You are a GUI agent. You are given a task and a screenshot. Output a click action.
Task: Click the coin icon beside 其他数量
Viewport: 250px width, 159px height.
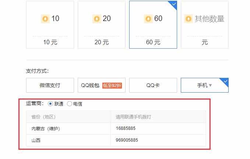coord(189,19)
